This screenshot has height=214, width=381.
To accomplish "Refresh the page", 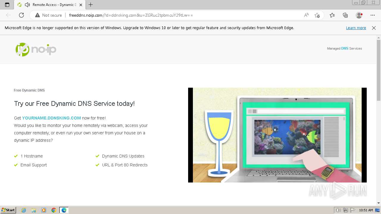I will 21,15.
